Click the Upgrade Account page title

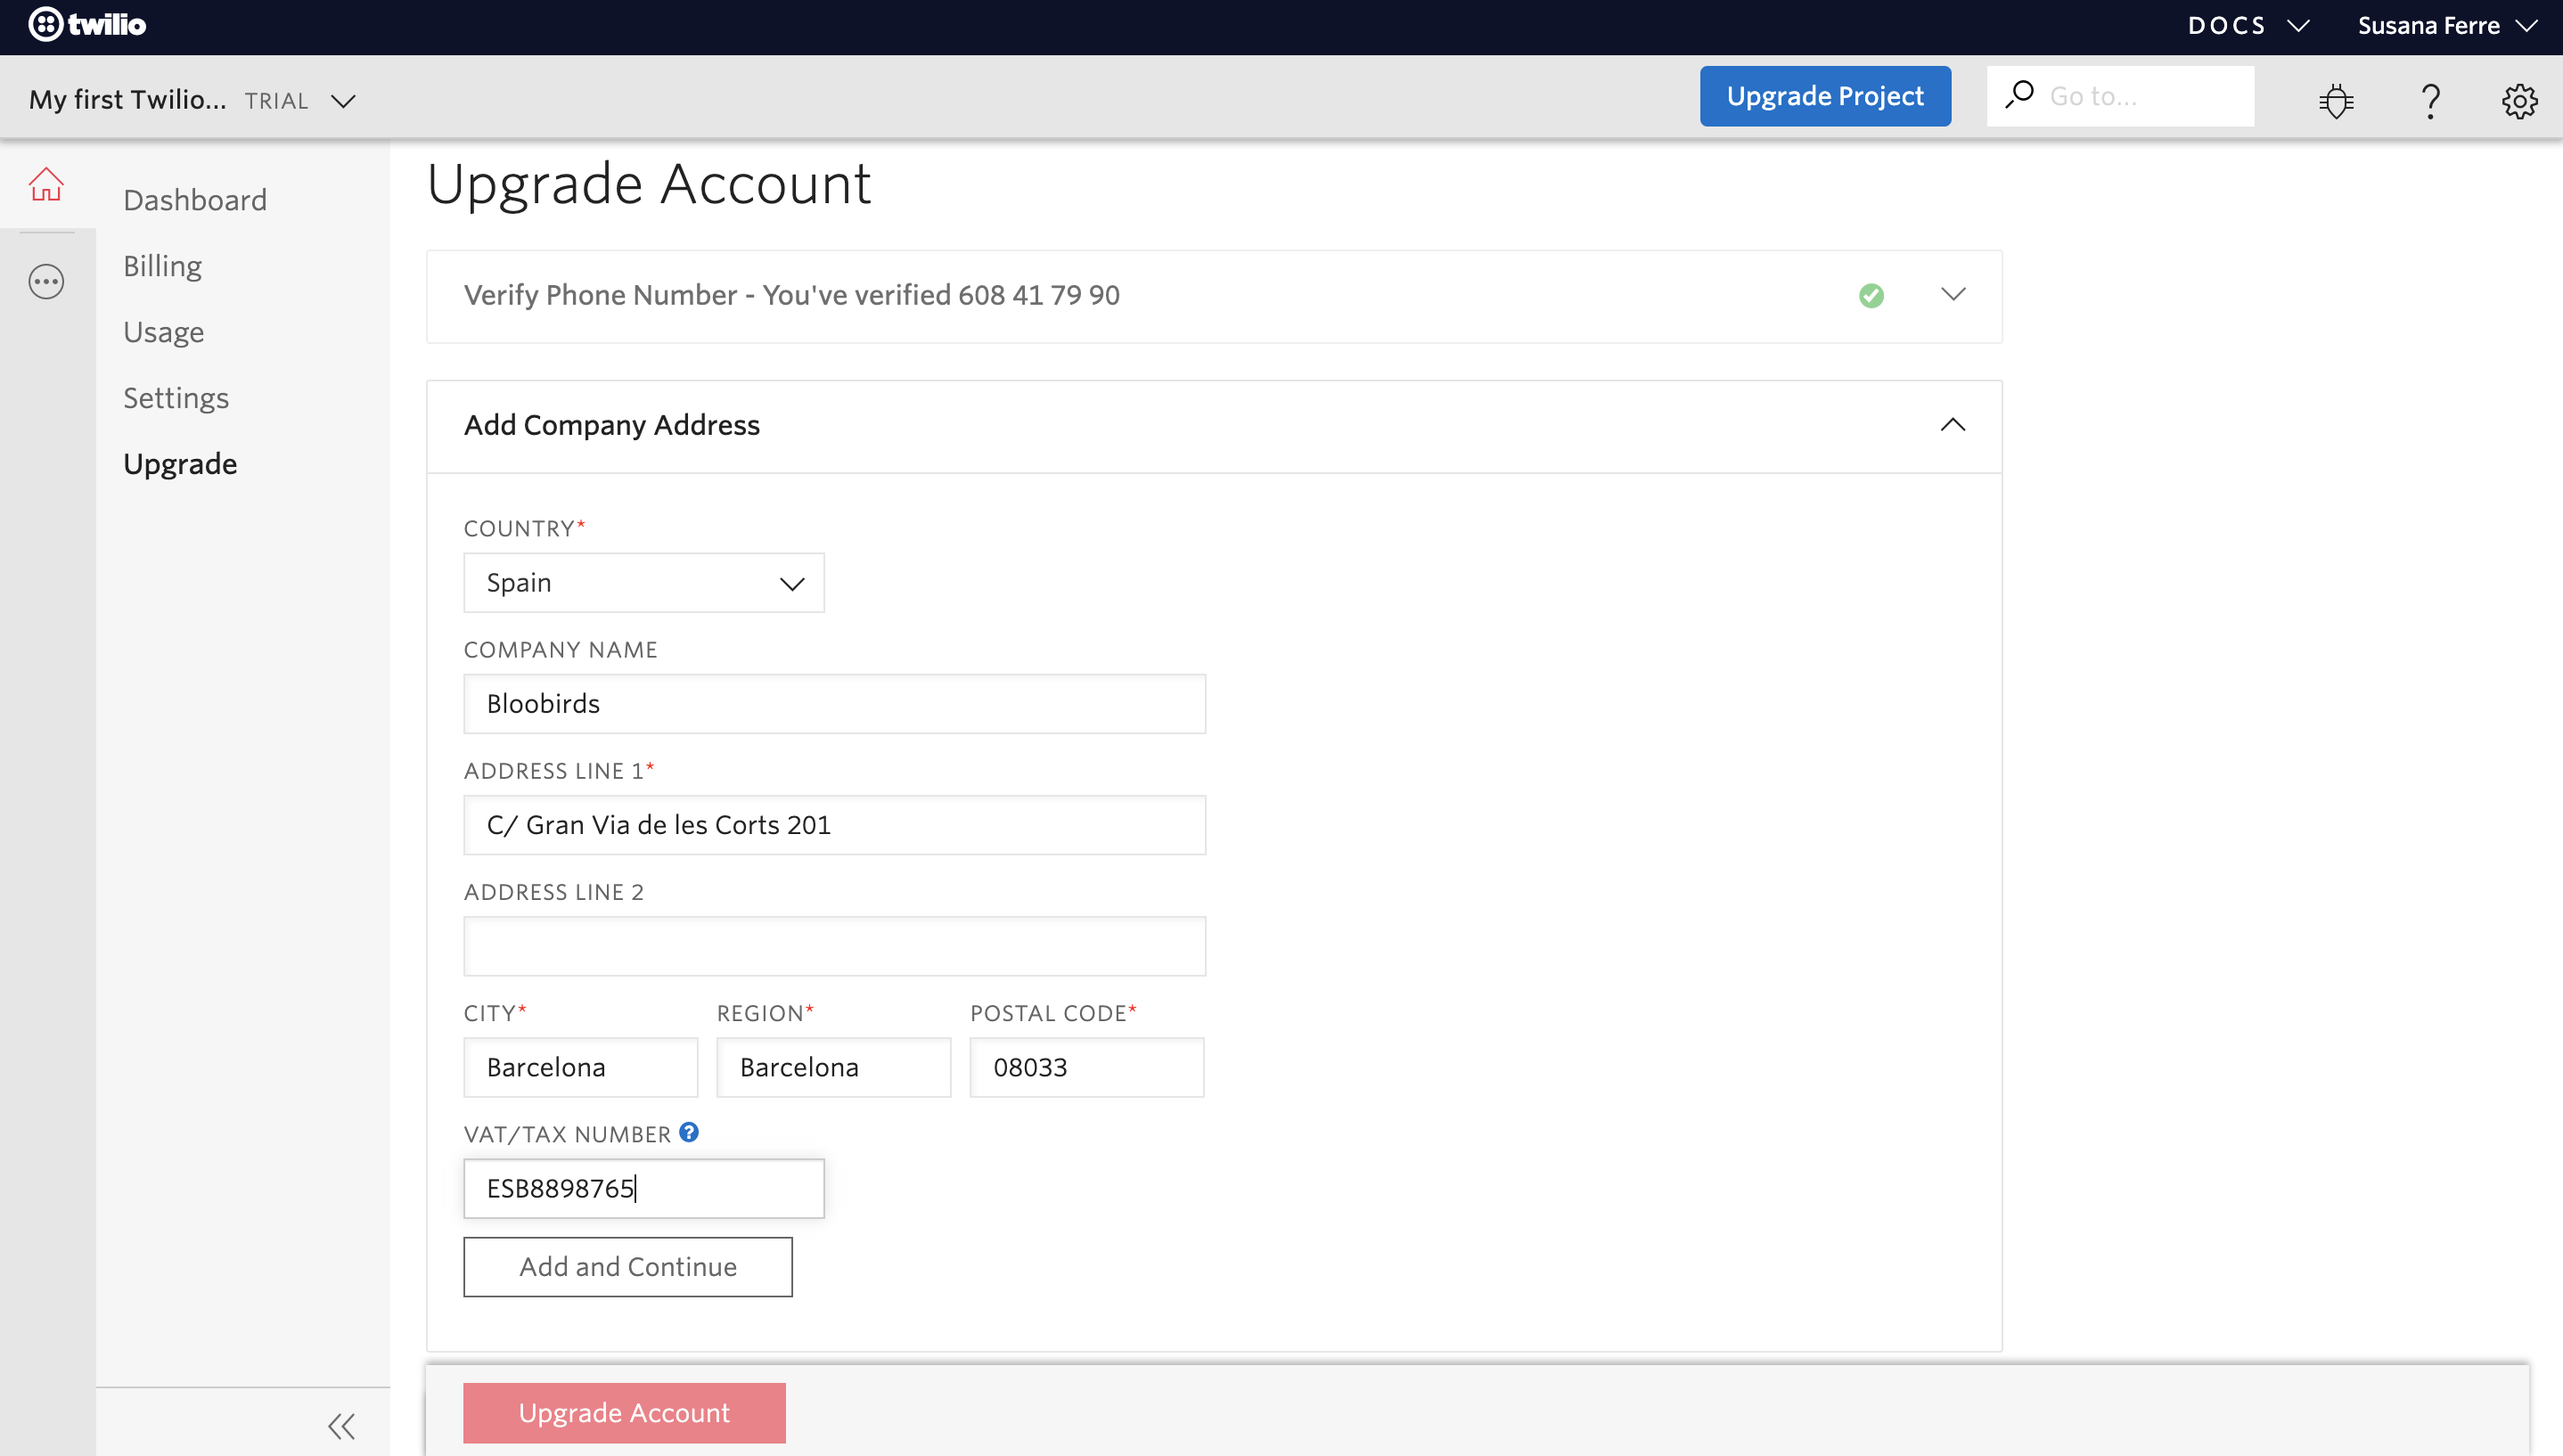coord(649,184)
